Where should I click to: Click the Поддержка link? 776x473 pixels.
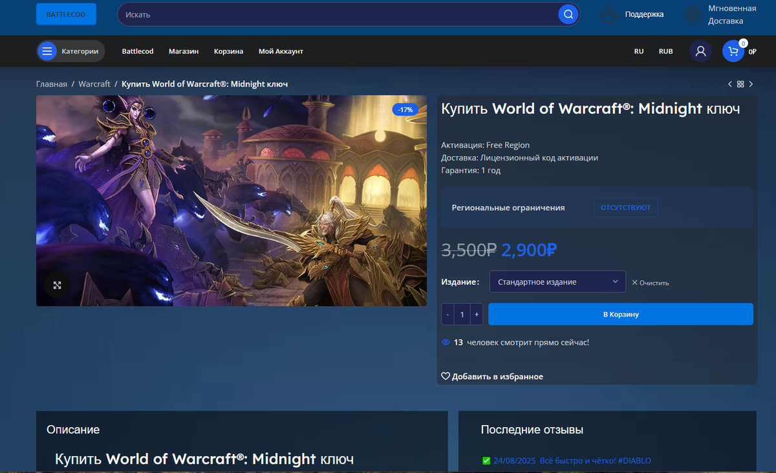644,14
